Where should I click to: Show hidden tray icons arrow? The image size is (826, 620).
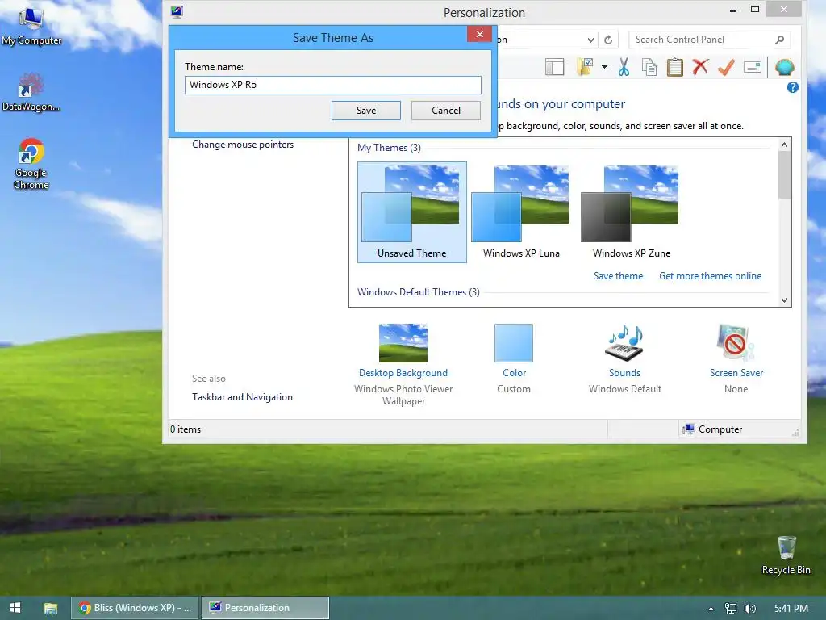tap(711, 609)
